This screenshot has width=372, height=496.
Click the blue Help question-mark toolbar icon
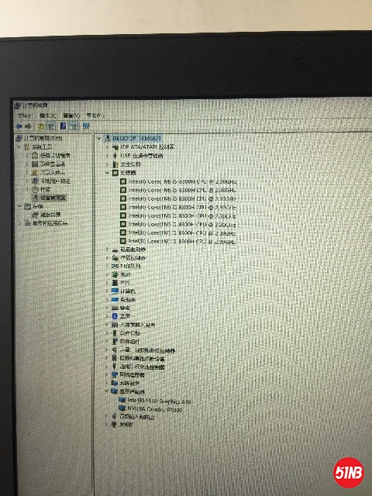pos(63,126)
